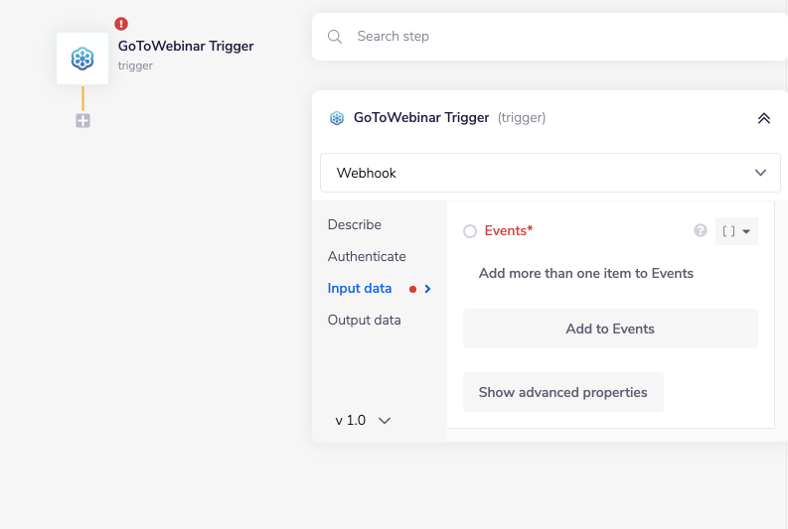Click the blue arrow next to Input data

(x=428, y=289)
